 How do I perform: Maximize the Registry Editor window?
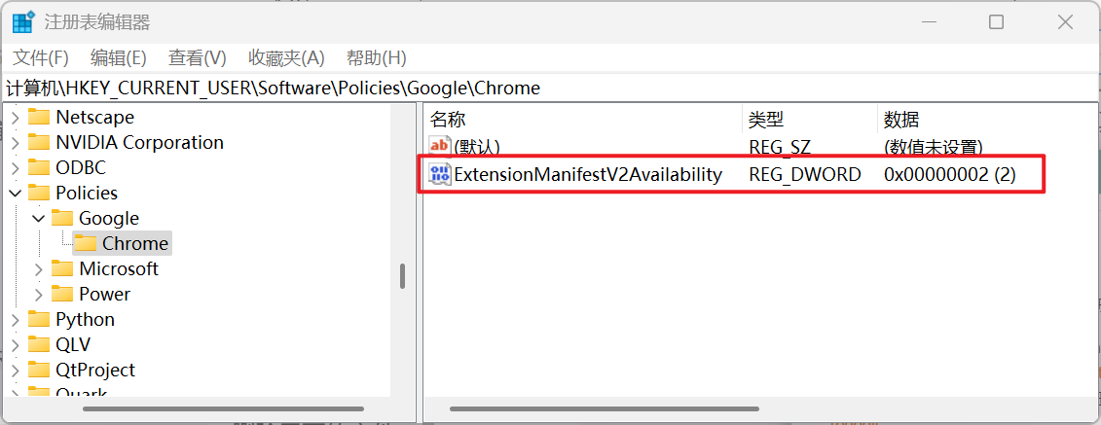point(996,22)
